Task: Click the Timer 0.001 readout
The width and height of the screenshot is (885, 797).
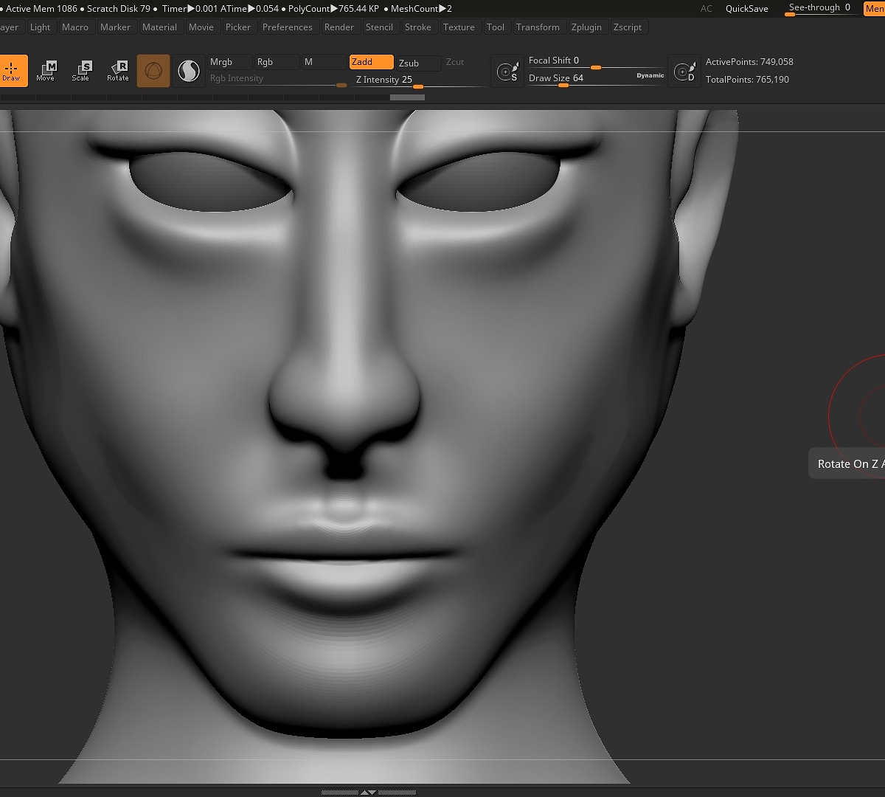Action: click(x=190, y=9)
